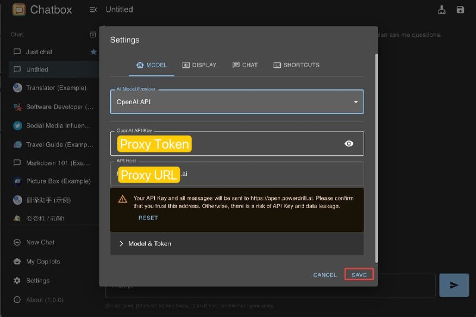476x317 pixels.
Task: Click the Just chat bubble icon
Action: click(x=17, y=52)
